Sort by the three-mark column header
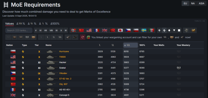This screenshot has height=98, width=208. tap(131, 45)
